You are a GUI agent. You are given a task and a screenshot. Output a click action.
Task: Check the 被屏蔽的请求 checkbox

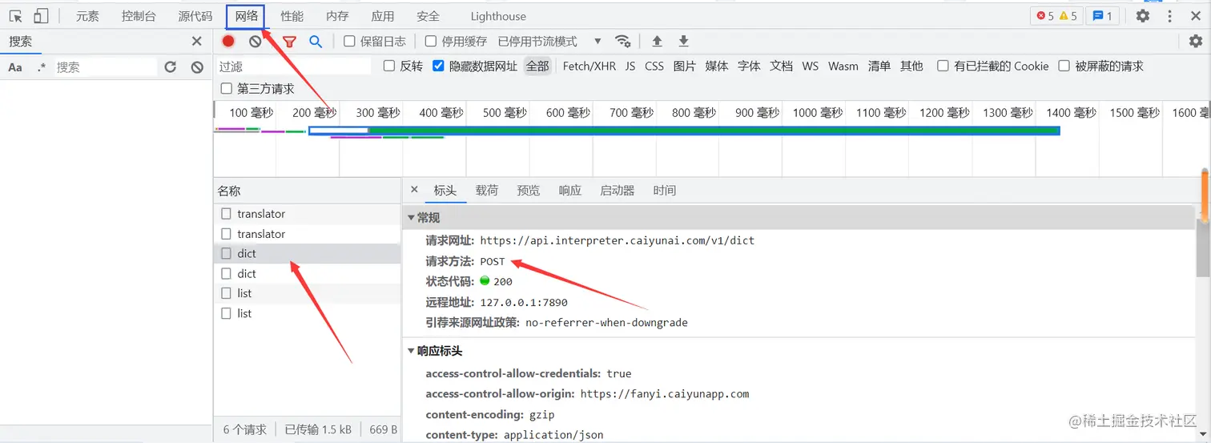(x=1064, y=66)
